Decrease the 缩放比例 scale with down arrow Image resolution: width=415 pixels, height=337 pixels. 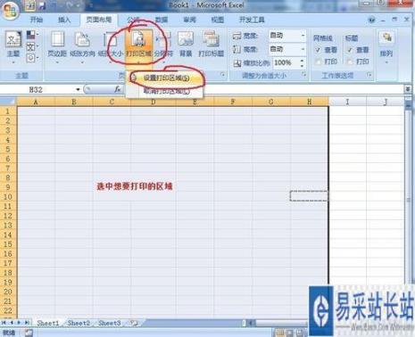point(303,65)
